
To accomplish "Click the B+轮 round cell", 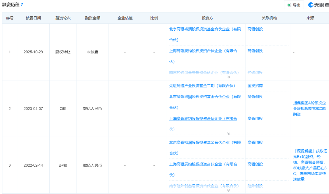I will pos(63,165).
